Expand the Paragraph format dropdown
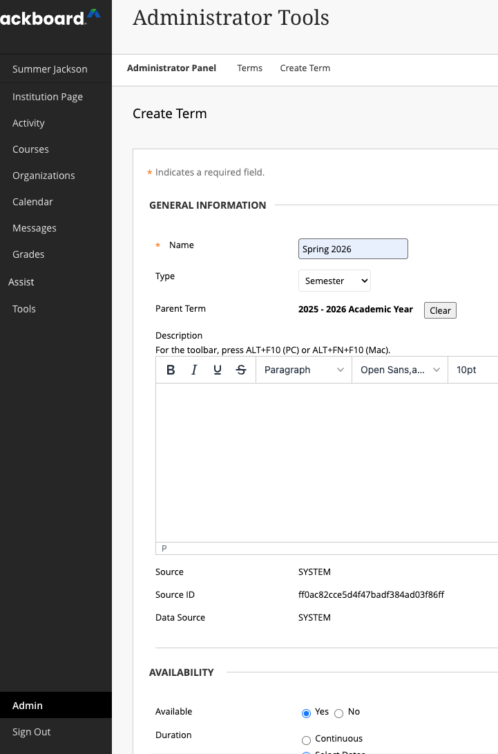This screenshot has width=498, height=754. (x=303, y=370)
